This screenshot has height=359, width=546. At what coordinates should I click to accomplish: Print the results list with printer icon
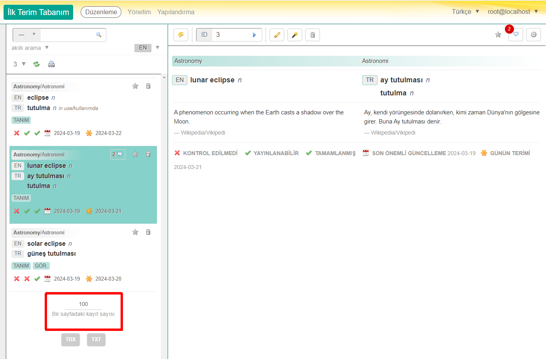click(x=51, y=64)
